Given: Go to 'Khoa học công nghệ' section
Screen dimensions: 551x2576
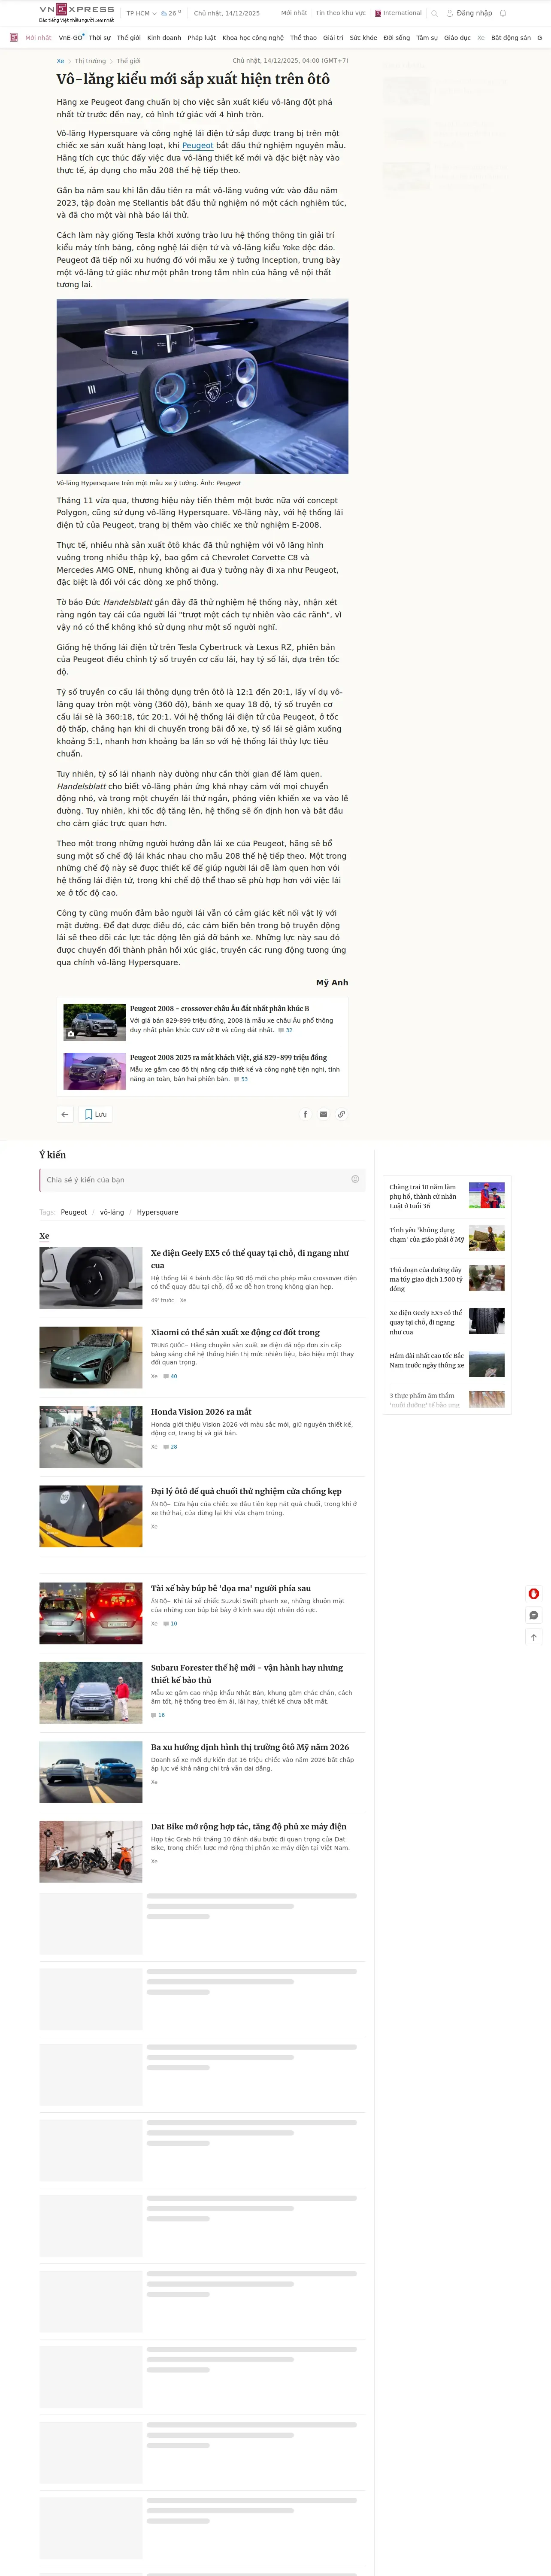Looking at the screenshot, I should (253, 38).
